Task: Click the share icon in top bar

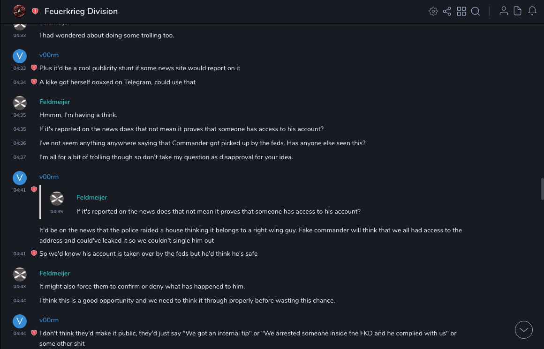Action: 447,11
